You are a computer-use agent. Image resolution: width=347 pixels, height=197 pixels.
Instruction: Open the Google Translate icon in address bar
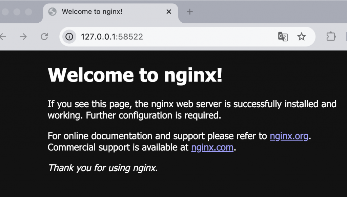pos(283,37)
